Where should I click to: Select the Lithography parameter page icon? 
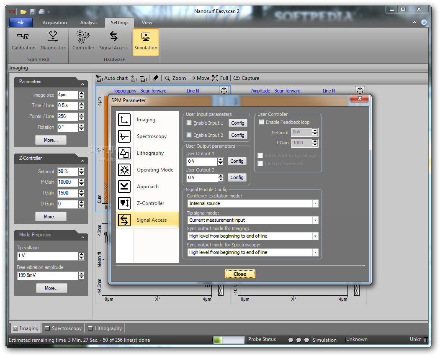[x=124, y=154]
